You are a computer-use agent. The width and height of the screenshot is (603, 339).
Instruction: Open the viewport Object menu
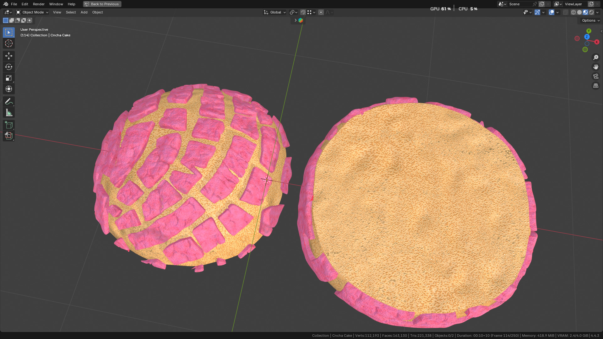97,12
